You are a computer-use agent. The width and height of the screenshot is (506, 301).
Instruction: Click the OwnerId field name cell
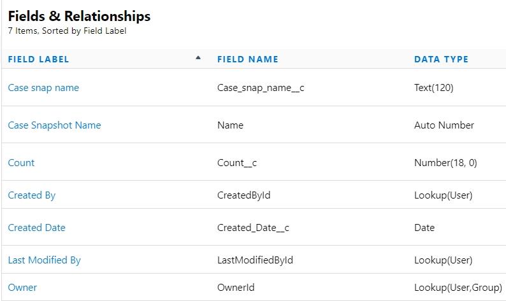click(x=236, y=288)
